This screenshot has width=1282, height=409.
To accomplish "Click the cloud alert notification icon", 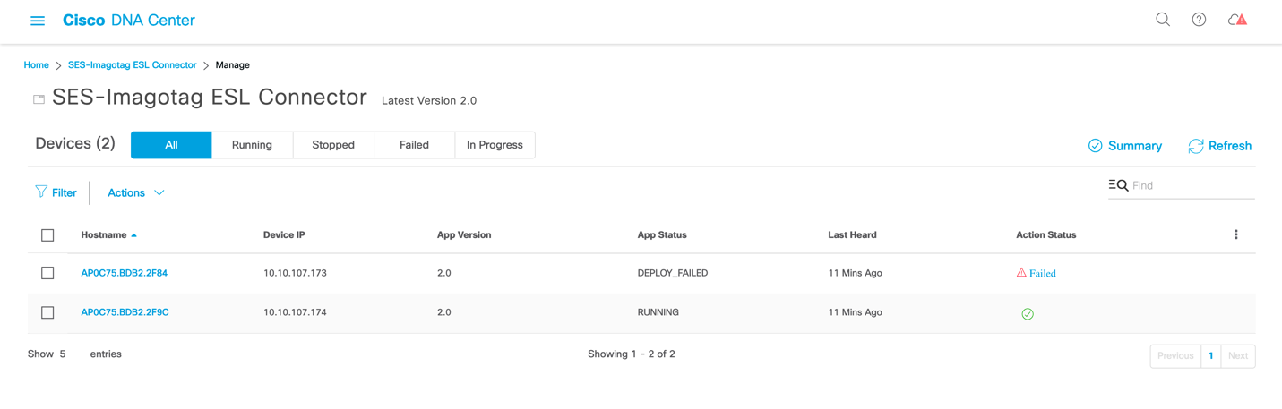I will pos(1237,20).
